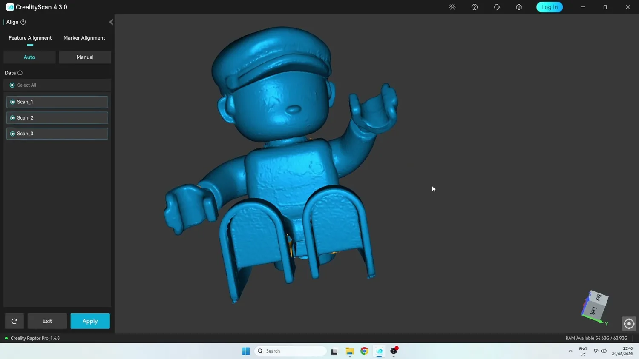Open the Align help icon
Viewport: 639px width, 359px height.
coord(23,22)
